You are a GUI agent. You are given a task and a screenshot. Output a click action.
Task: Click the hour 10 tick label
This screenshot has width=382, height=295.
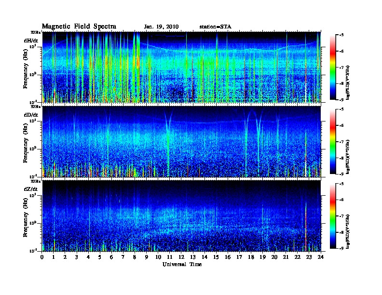pyautogui.click(x=158, y=257)
